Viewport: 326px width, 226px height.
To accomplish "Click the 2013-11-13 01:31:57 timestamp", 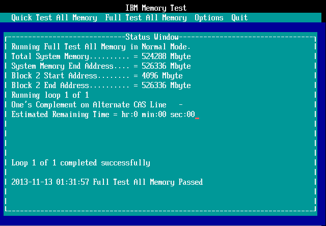I will [x=50, y=182].
